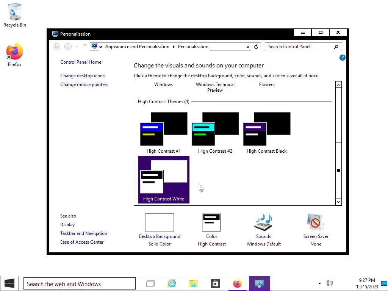388x291 pixels.
Task: Click the Control Panel taskbar button
Action: click(259, 283)
